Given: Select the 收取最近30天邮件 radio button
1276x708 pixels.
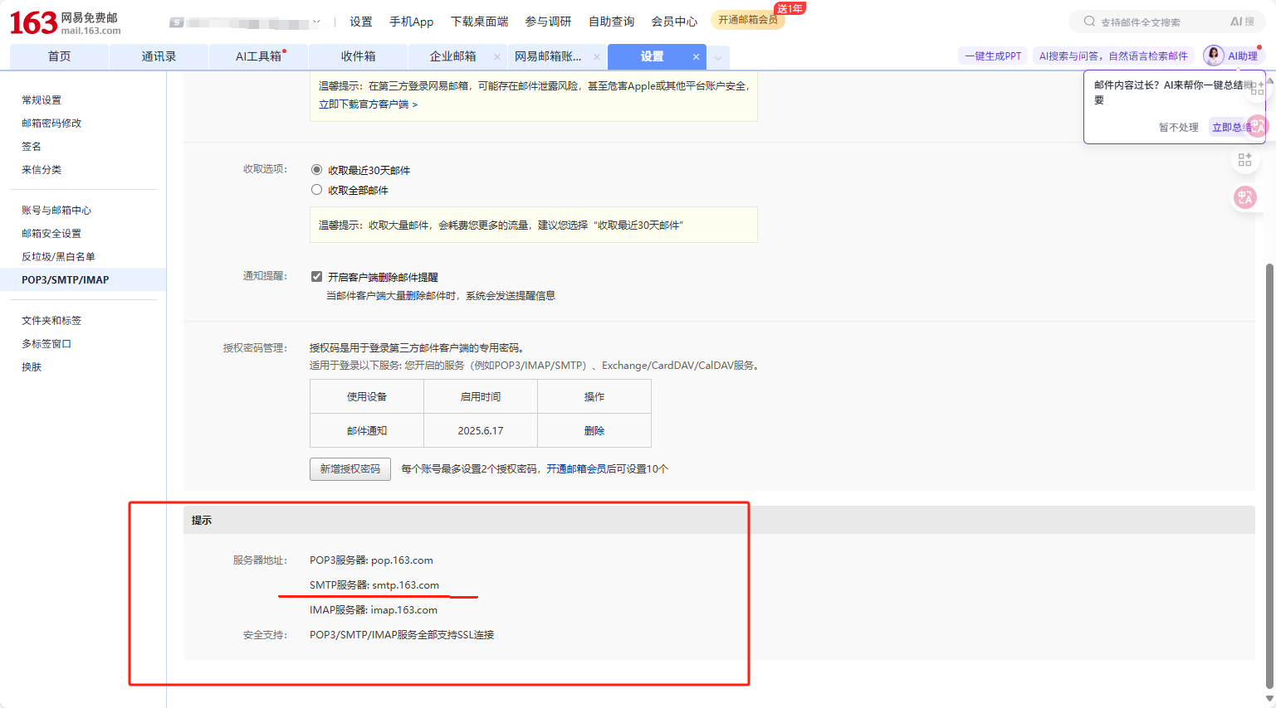Looking at the screenshot, I should point(316,170).
